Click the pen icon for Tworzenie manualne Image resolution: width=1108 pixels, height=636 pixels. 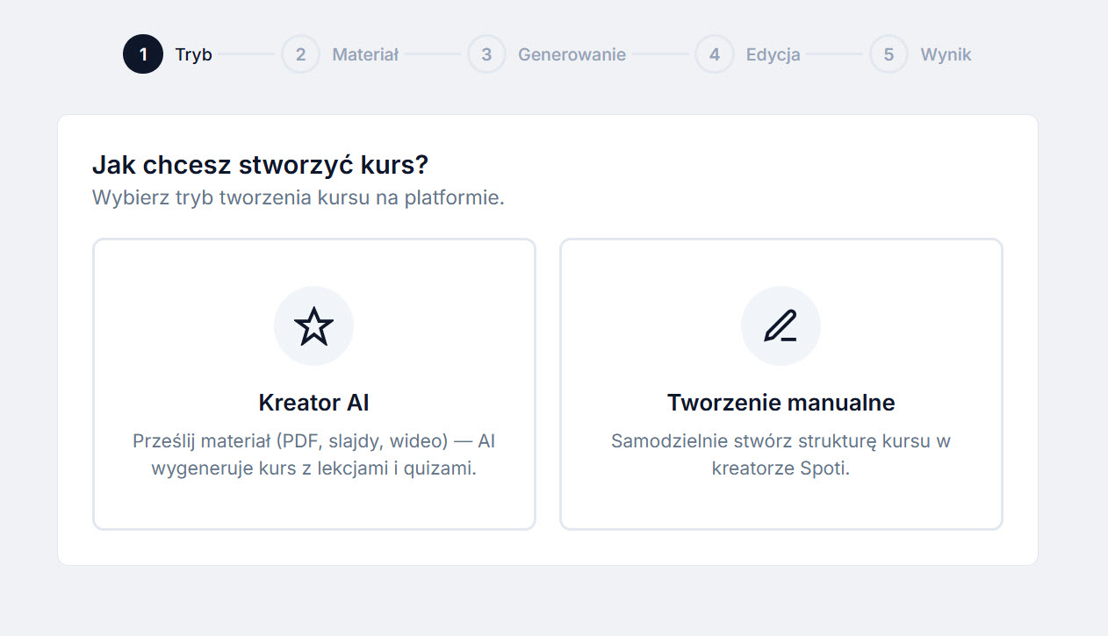[780, 325]
